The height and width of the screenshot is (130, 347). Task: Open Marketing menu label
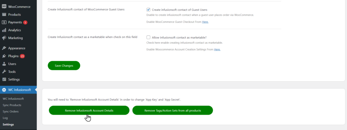[16, 38]
